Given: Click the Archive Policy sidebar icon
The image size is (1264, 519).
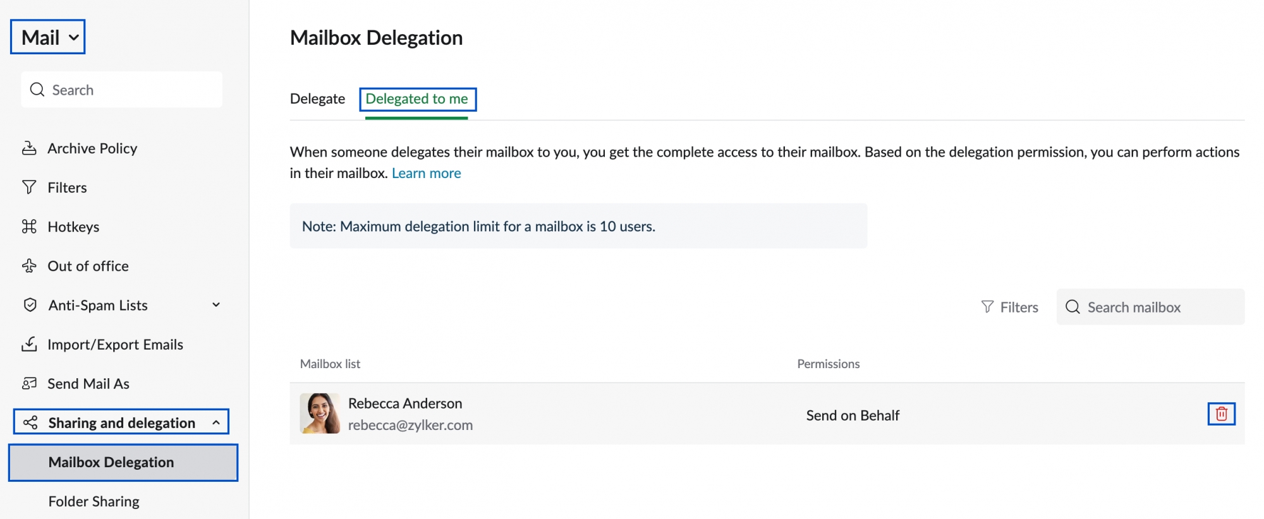Looking at the screenshot, I should (x=29, y=148).
